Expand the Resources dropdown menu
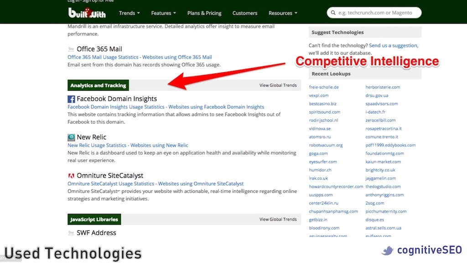The width and height of the screenshot is (467, 264). [283, 13]
